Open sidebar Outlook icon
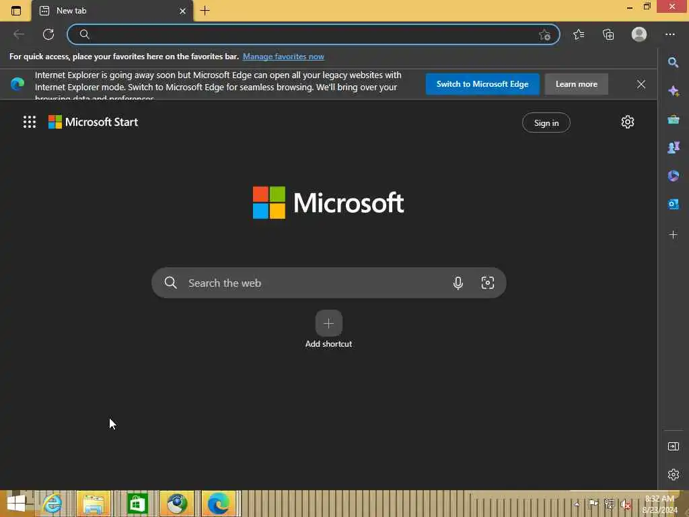Screen dimensions: 689x517 click(673, 204)
